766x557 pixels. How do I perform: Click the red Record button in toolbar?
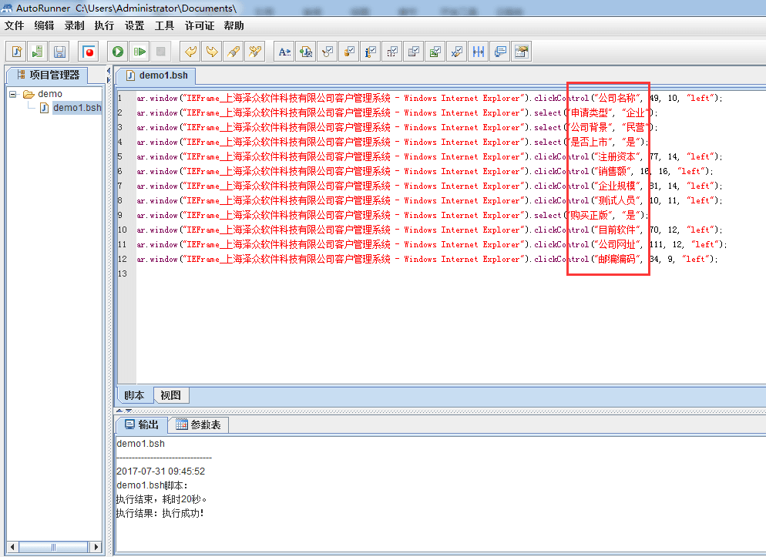(89, 52)
